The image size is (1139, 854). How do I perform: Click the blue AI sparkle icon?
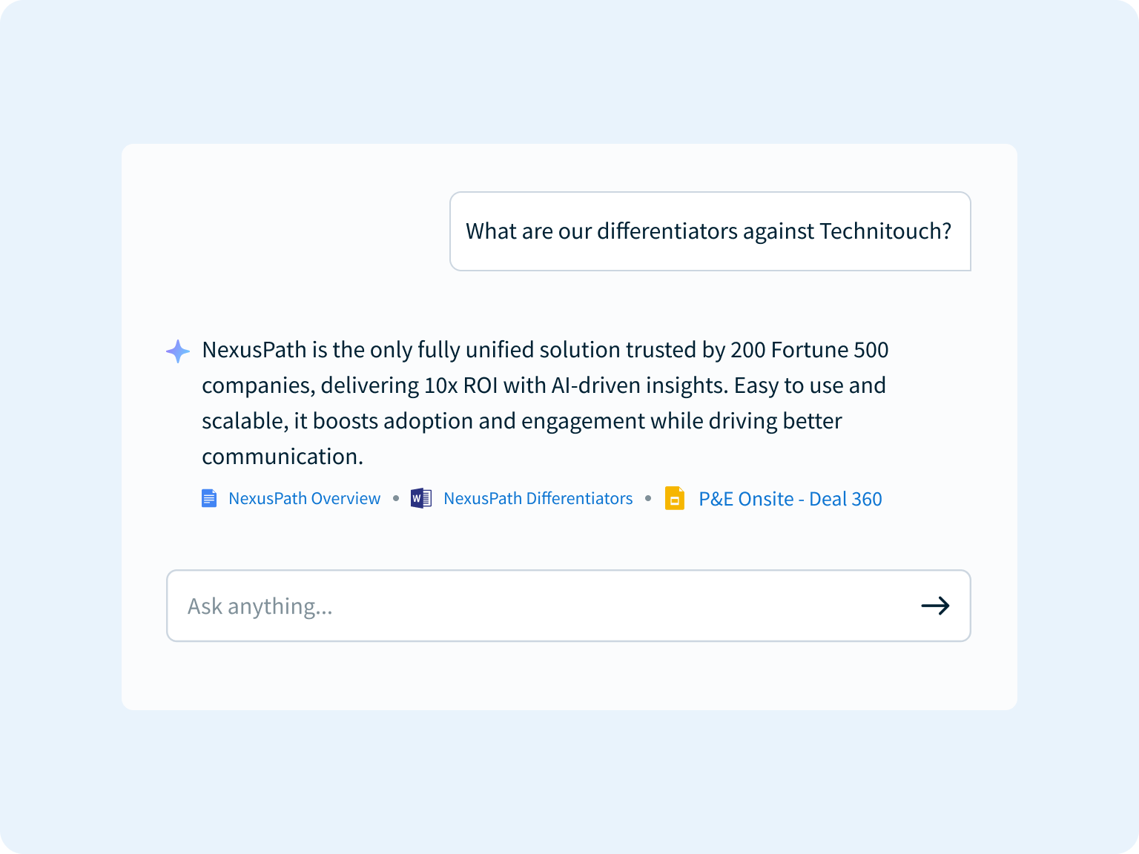(178, 351)
